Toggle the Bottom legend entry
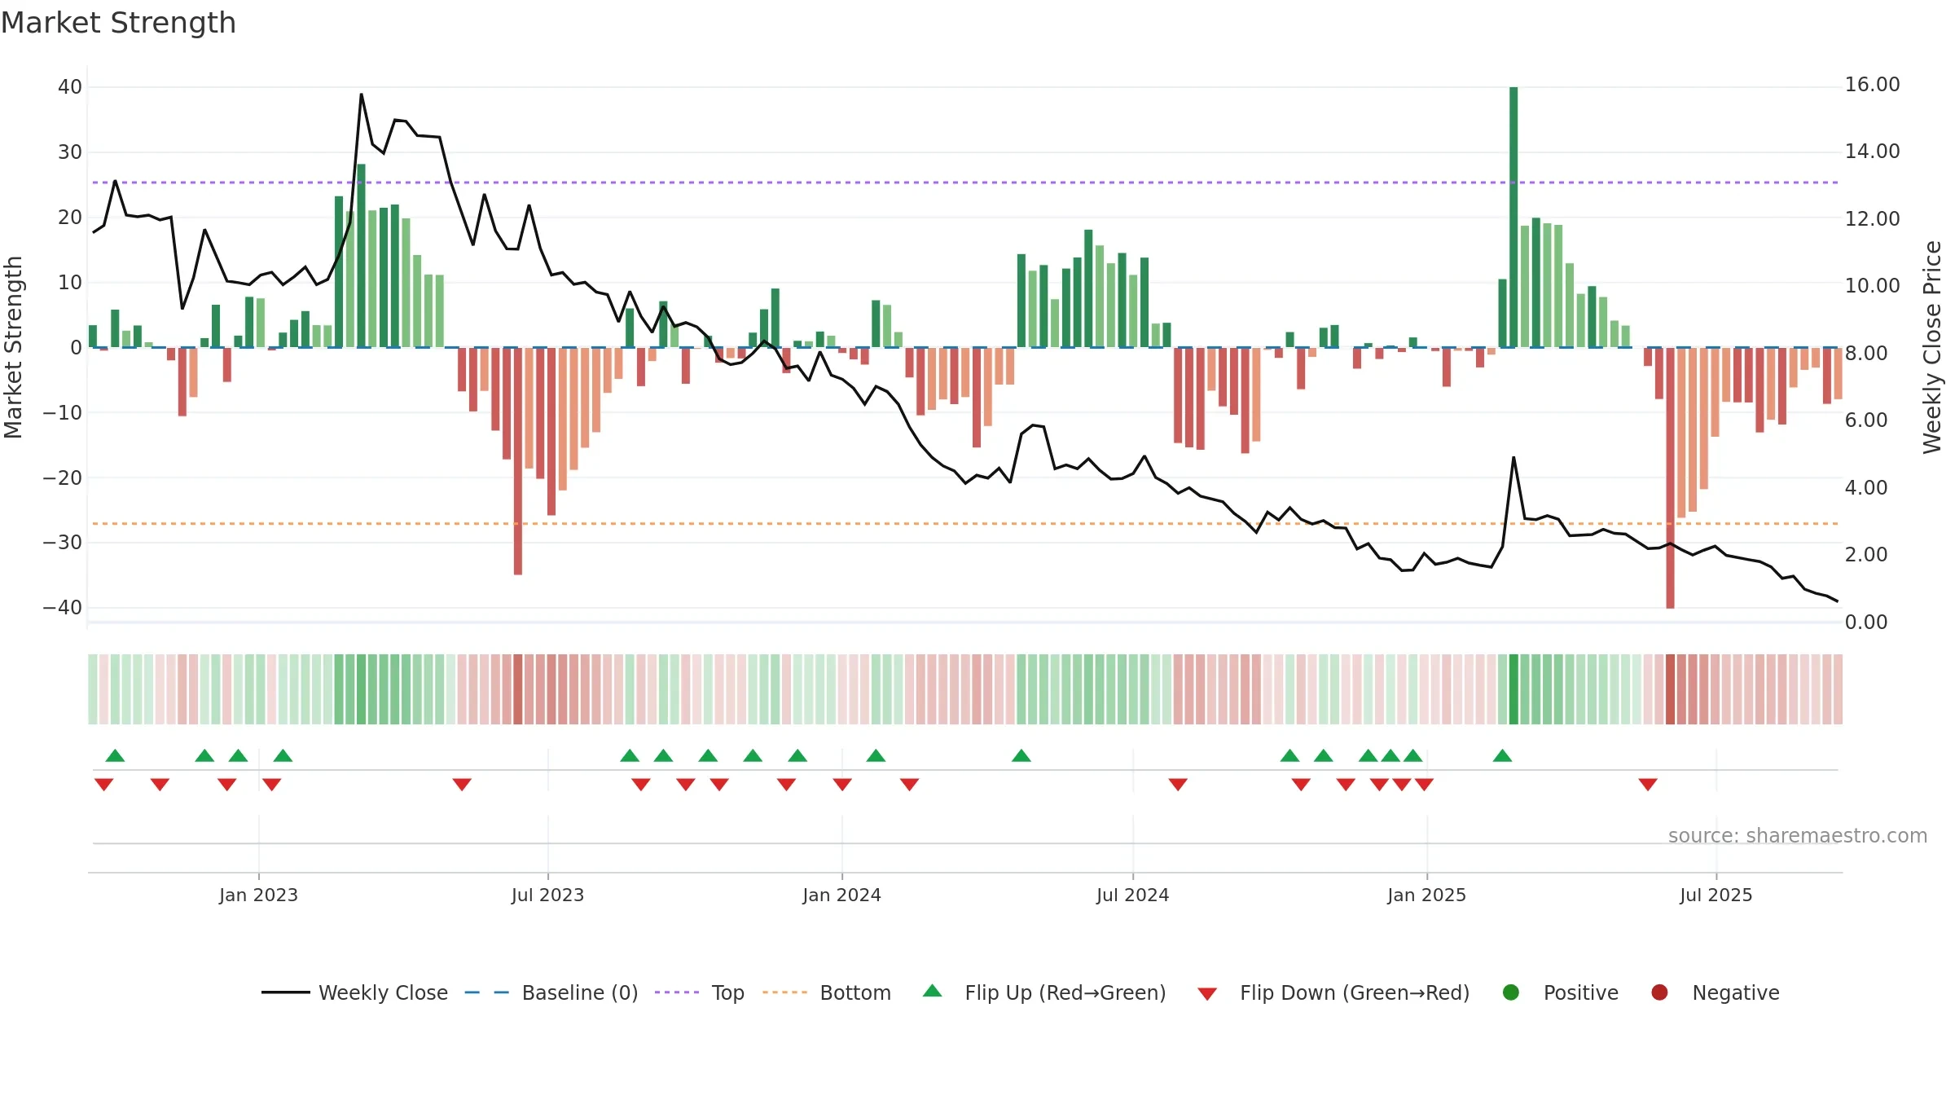 827,992
